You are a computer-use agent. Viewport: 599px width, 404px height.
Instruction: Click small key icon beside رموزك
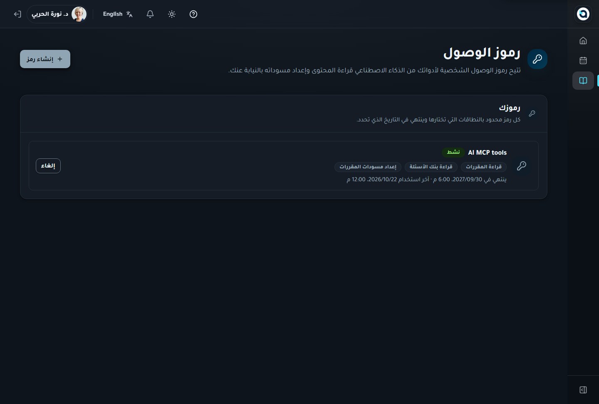(x=532, y=113)
